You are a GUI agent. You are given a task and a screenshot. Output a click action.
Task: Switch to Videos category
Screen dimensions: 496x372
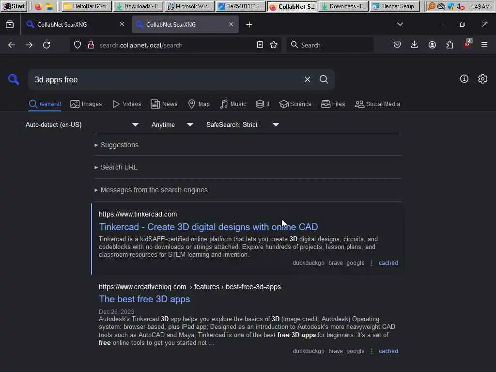tap(126, 104)
